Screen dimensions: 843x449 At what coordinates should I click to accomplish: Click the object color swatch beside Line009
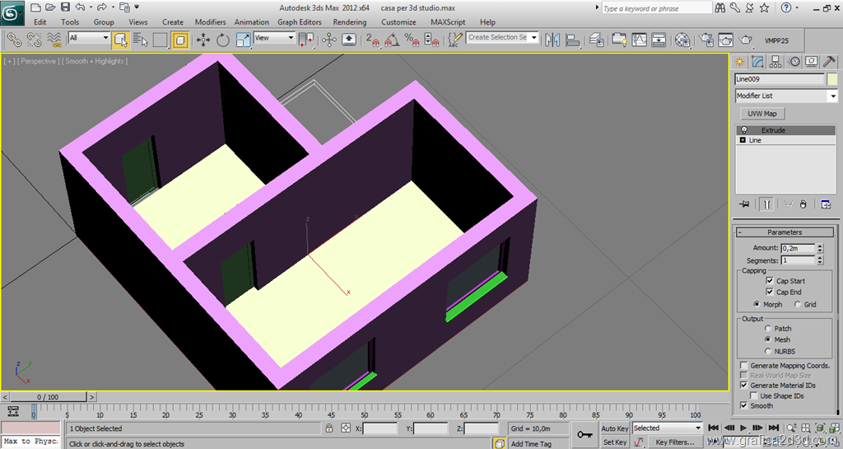pyautogui.click(x=832, y=79)
